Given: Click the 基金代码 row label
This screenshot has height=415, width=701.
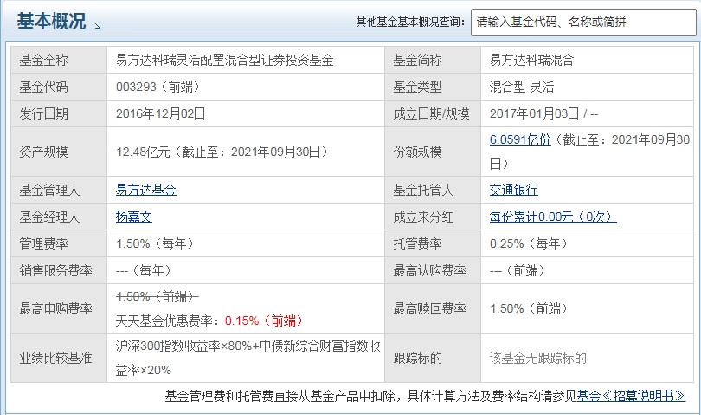Looking at the screenshot, I should [43, 87].
